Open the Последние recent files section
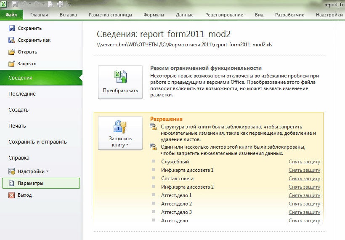Viewport: 345px width, 240px height. pos(22,94)
